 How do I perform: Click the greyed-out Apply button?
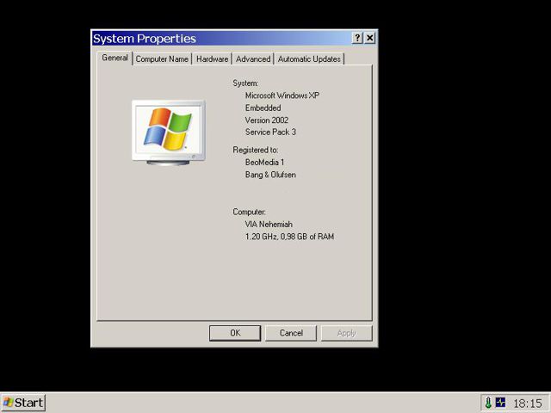[347, 333]
